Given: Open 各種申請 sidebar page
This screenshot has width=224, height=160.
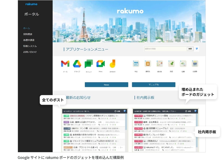Looking at the screenshot, I should (x=29, y=40).
